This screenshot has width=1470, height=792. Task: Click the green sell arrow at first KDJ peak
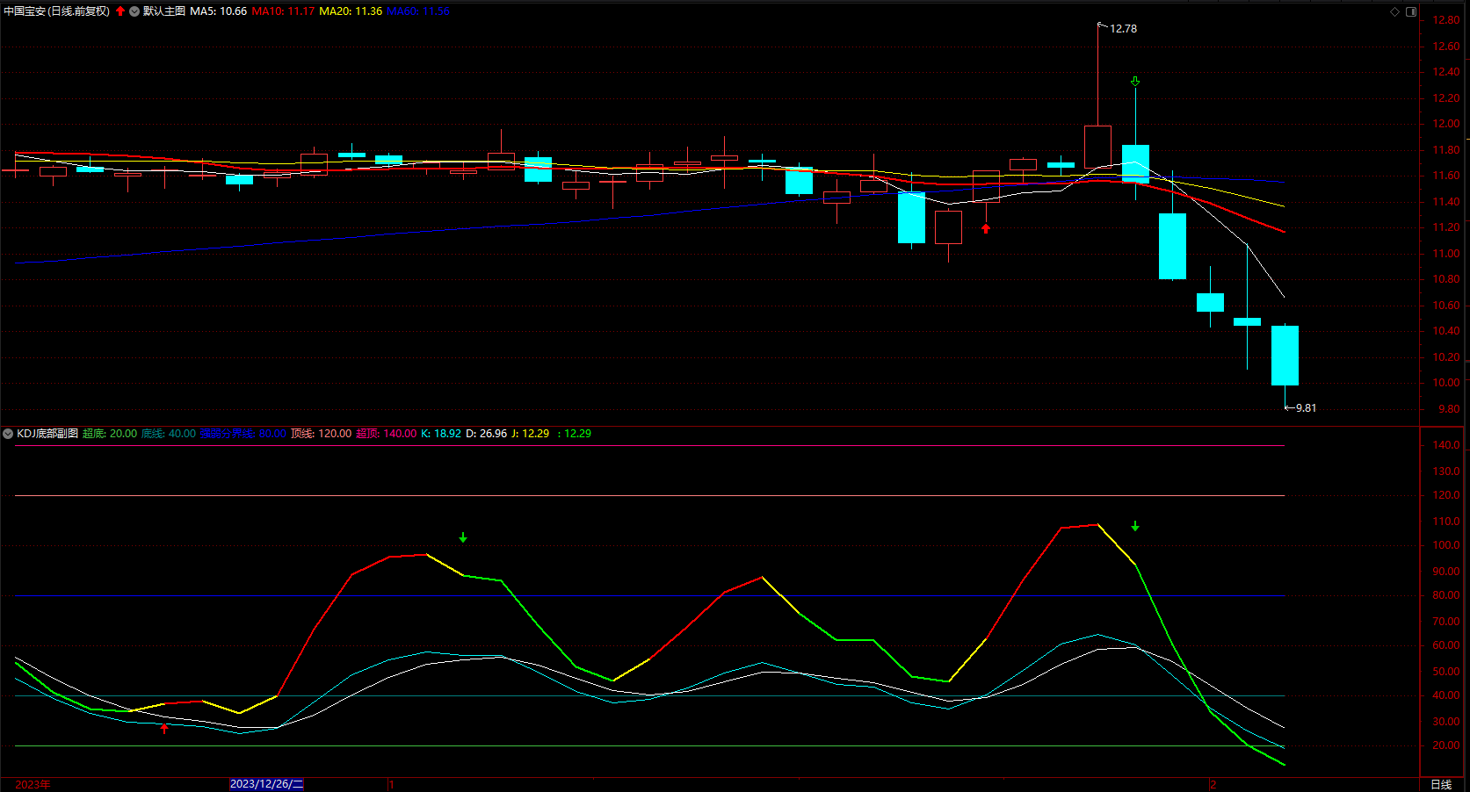463,537
